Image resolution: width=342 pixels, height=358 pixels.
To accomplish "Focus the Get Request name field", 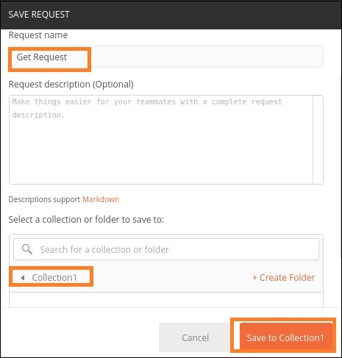I will pos(166,57).
